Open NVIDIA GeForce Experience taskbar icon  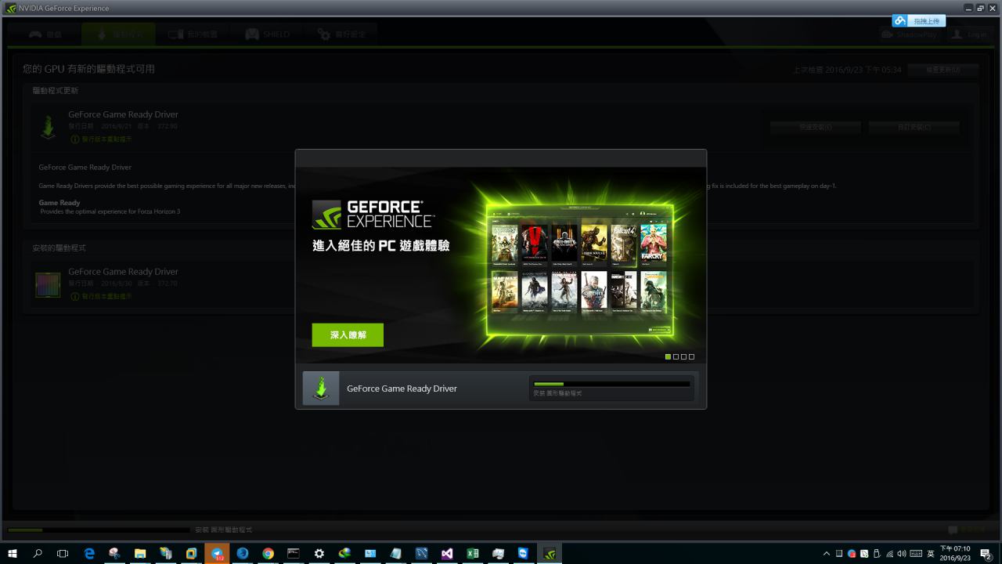[550, 554]
